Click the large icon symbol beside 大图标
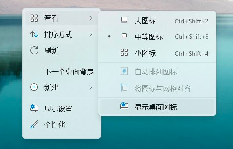Viewport: 233px width, 149px height. pos(124,20)
